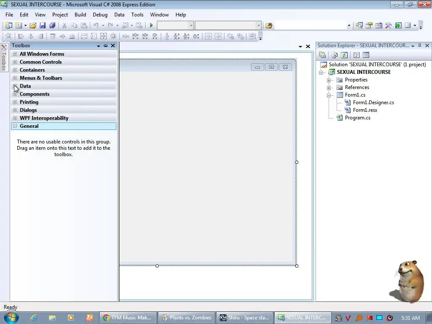
Task: Open the Tools menu
Action: click(x=137, y=15)
